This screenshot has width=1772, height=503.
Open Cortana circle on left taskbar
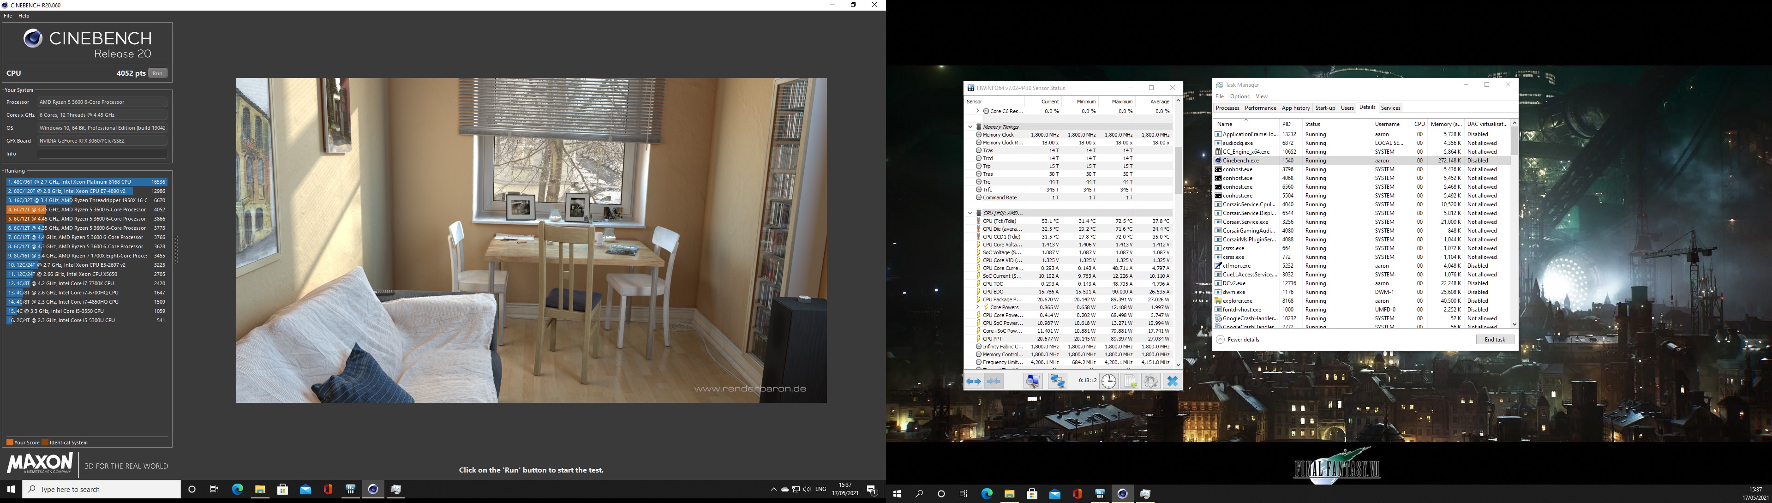tap(192, 489)
